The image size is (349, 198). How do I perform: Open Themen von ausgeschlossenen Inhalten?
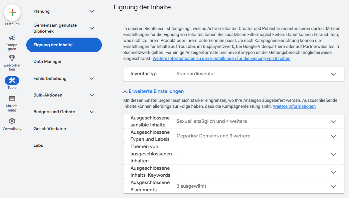[x=333, y=154]
